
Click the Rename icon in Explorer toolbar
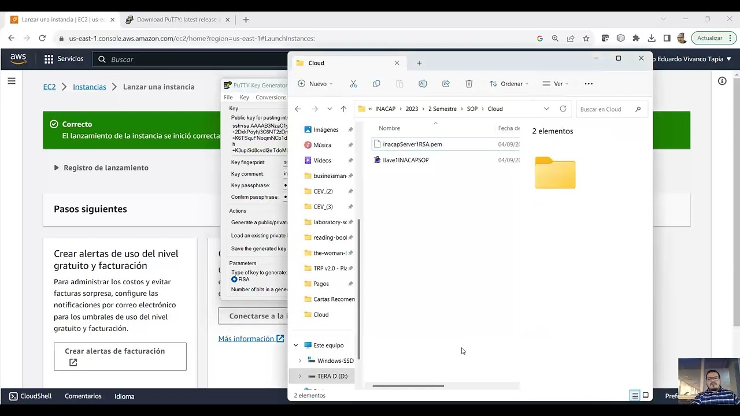(x=423, y=84)
